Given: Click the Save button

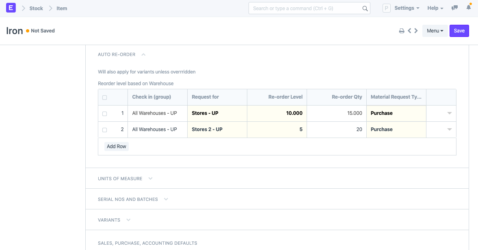Looking at the screenshot, I should 459,31.
